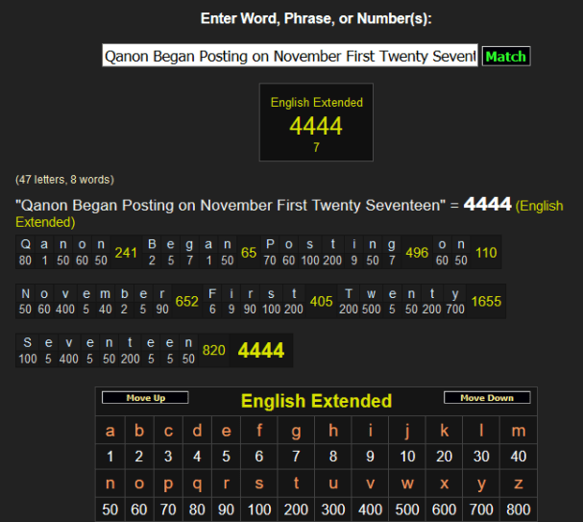This screenshot has width=583, height=522.
Task: Click the Move Down button
Action: (x=487, y=398)
